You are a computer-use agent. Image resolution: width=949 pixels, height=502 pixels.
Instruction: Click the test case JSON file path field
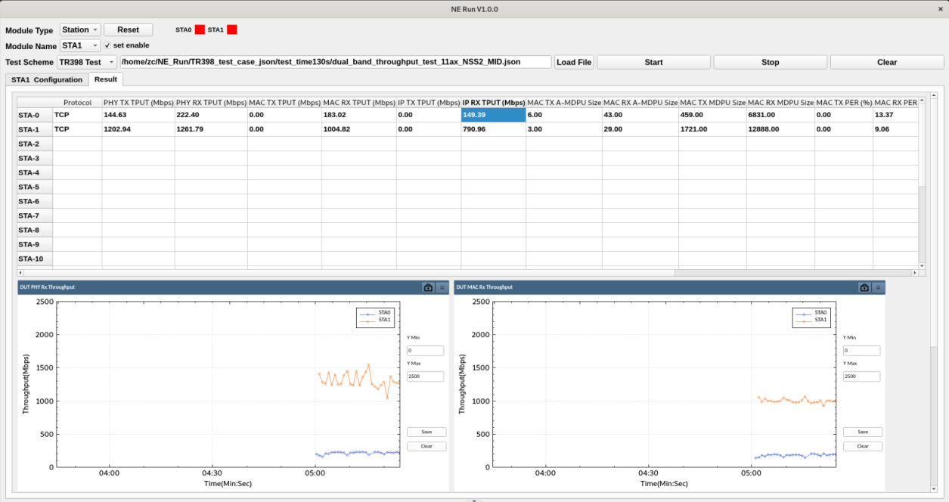(x=336, y=62)
